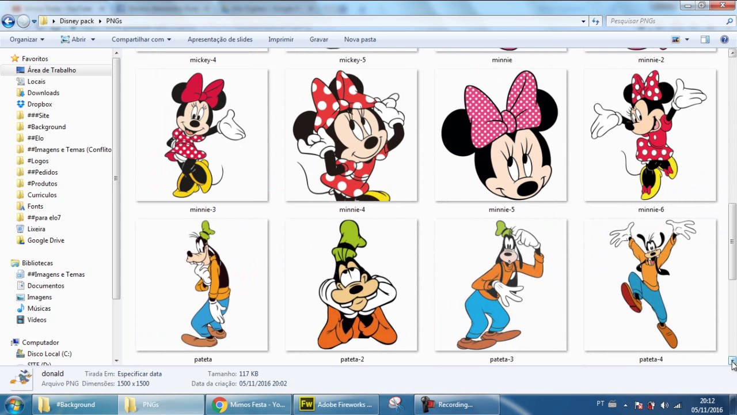This screenshot has width=737, height=415.
Task: Click the Abrir toolbar button
Action: coord(74,39)
